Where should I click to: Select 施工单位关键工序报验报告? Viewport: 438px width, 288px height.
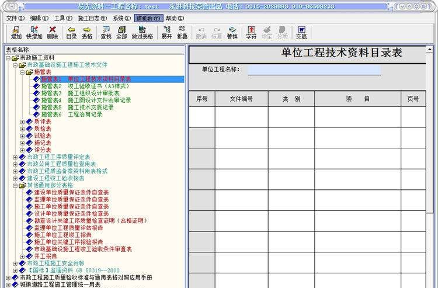tap(68, 242)
